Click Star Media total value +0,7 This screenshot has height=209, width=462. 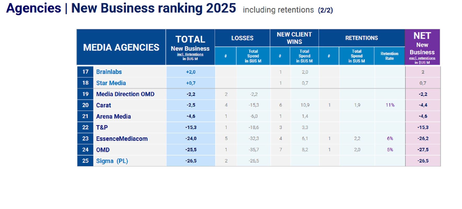pyautogui.click(x=191, y=83)
